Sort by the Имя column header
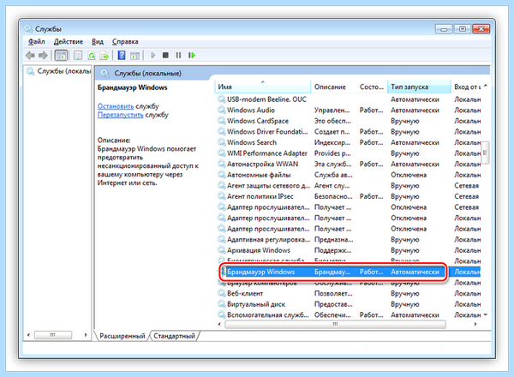This screenshot has height=377, width=514. tap(263, 87)
